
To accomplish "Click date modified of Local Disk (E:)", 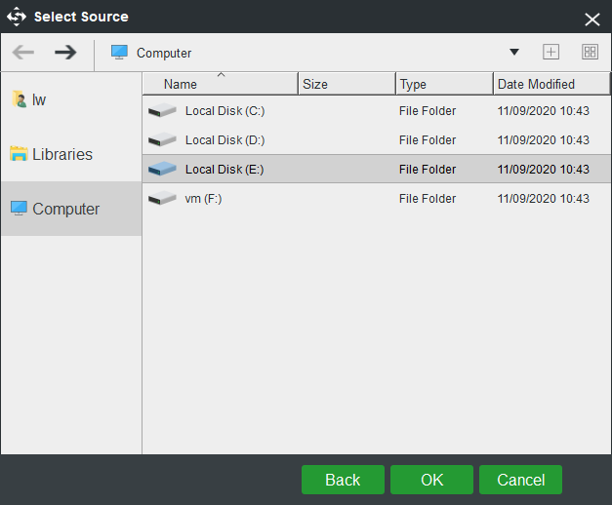I will [543, 170].
